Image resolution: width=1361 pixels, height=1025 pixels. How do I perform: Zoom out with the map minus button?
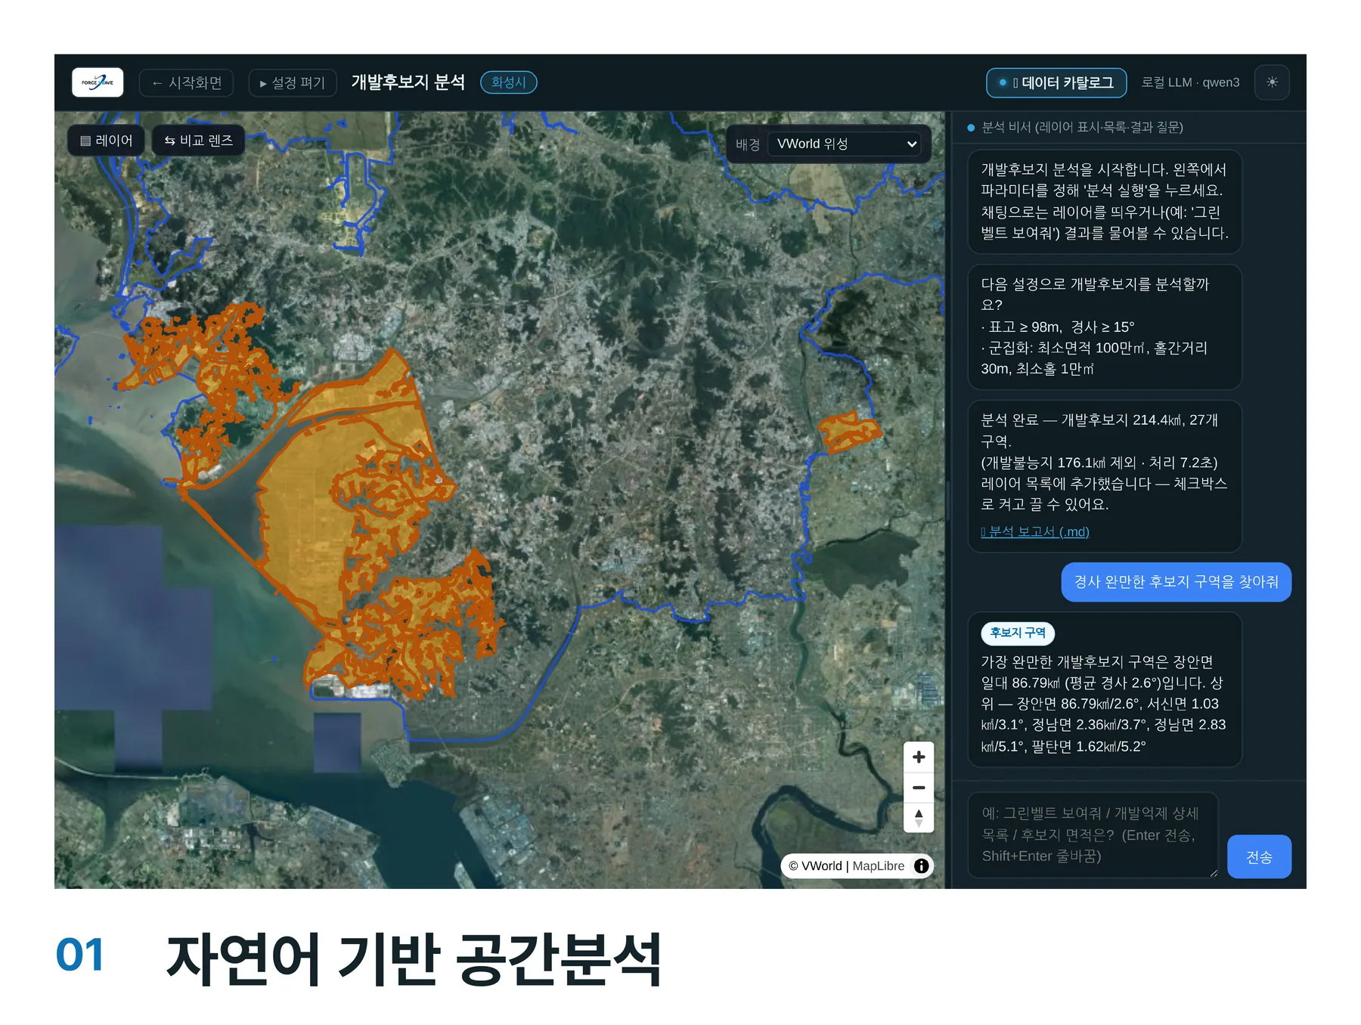click(919, 787)
